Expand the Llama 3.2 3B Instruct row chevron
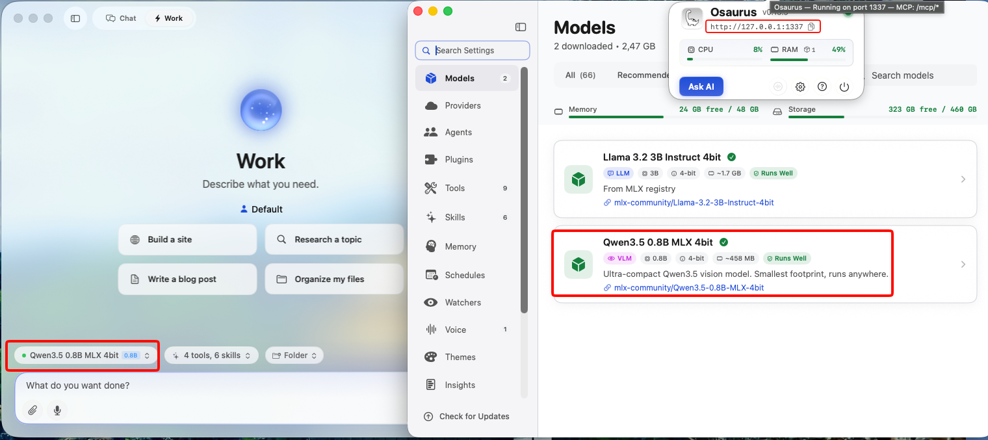Image resolution: width=988 pixels, height=440 pixels. pos(963,179)
